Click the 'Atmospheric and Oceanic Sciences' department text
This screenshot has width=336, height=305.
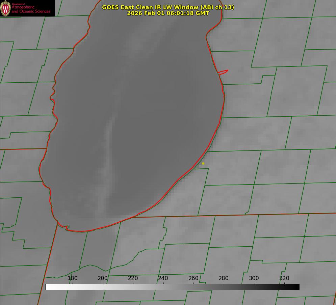point(31,9)
